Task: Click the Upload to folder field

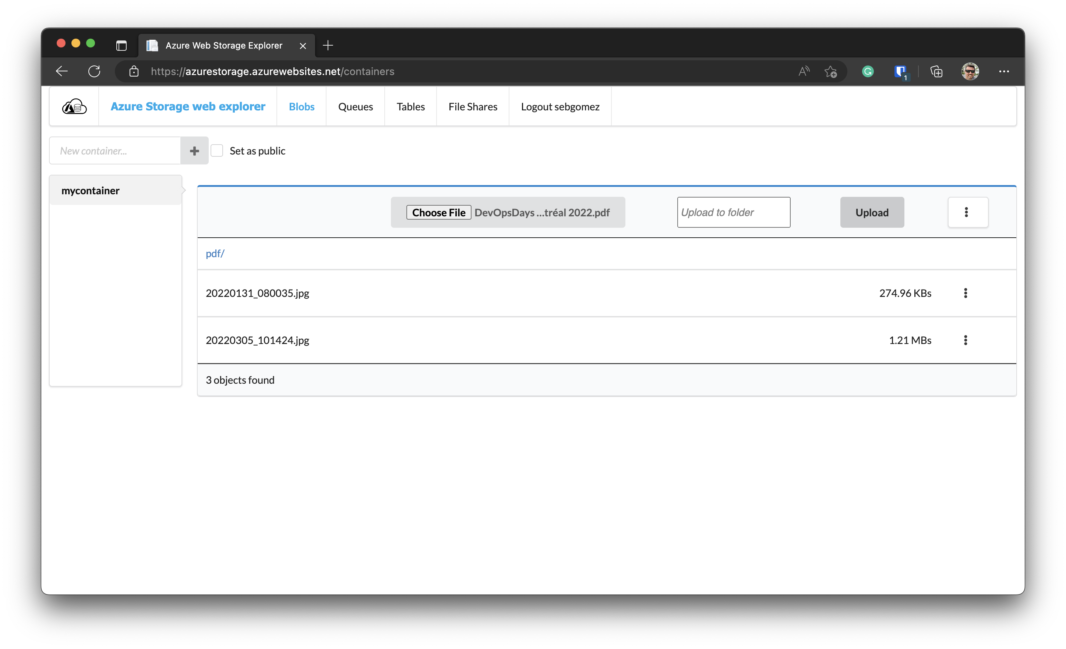Action: click(x=733, y=212)
